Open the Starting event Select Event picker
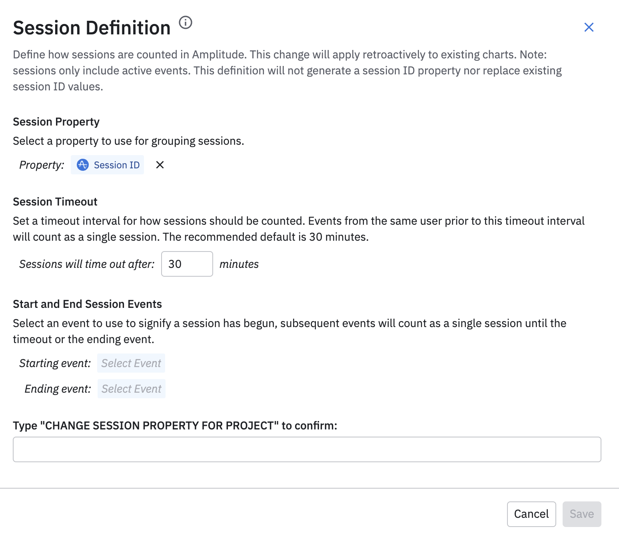 [x=131, y=363]
